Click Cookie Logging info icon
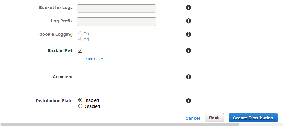This screenshot has width=283, height=126. tap(189, 34)
